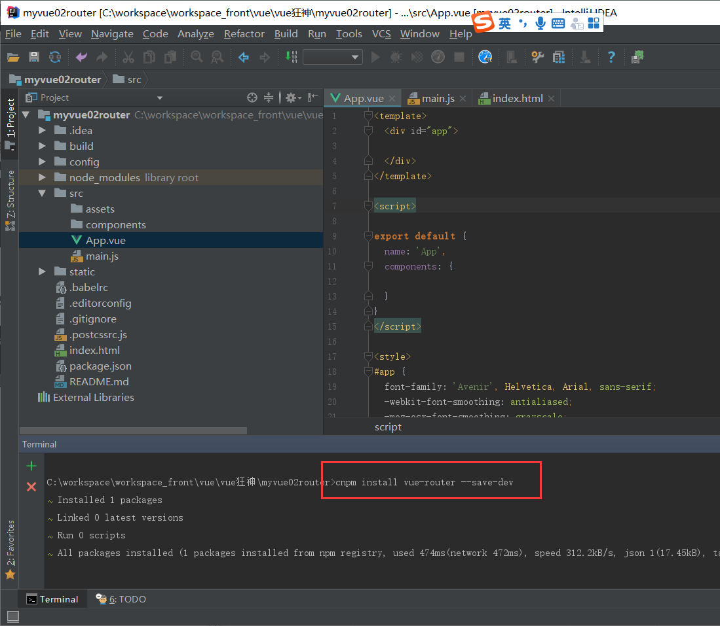
Task: Click the Help question mark icon
Action: (x=611, y=58)
